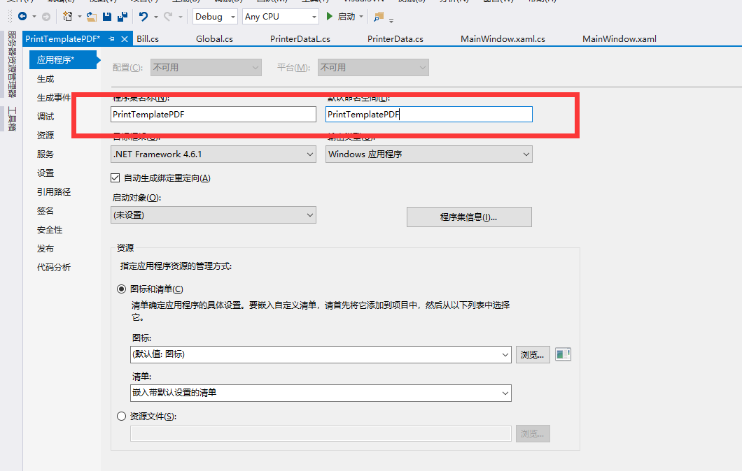
Task: Click the 浏览 button next to the icon field
Action: click(533, 354)
